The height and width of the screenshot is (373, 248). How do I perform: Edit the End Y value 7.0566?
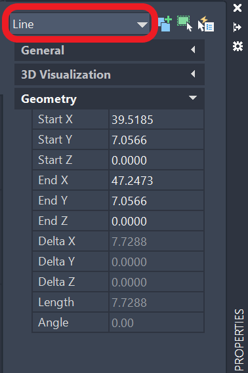coord(156,201)
